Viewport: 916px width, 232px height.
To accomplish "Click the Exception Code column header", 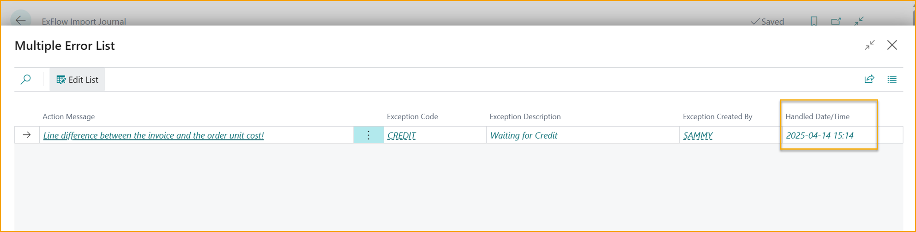I will pyautogui.click(x=412, y=116).
